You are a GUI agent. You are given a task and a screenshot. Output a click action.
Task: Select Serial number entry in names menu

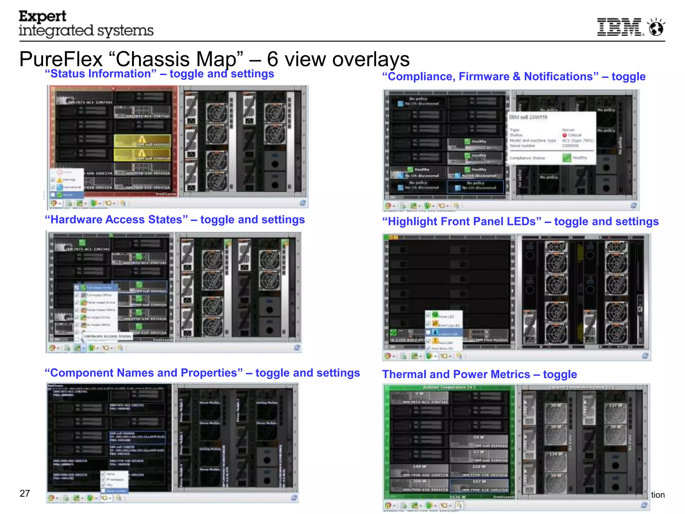point(114,491)
